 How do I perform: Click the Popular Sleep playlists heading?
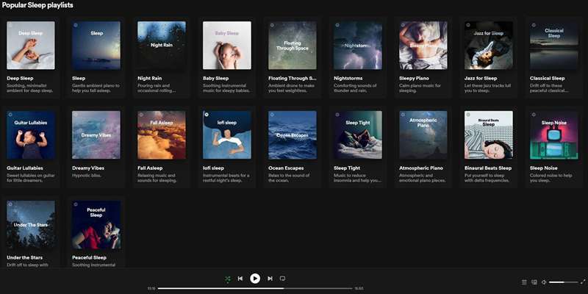[x=37, y=5]
